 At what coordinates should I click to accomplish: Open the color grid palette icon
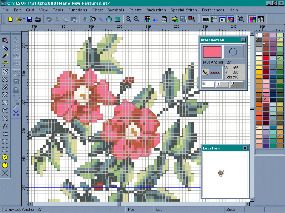click(x=147, y=19)
